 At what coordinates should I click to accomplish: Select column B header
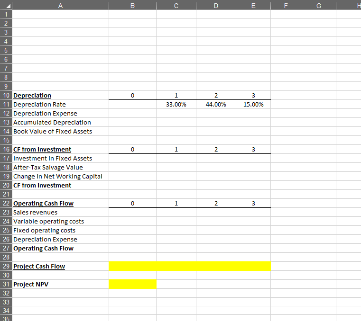tap(132, 6)
